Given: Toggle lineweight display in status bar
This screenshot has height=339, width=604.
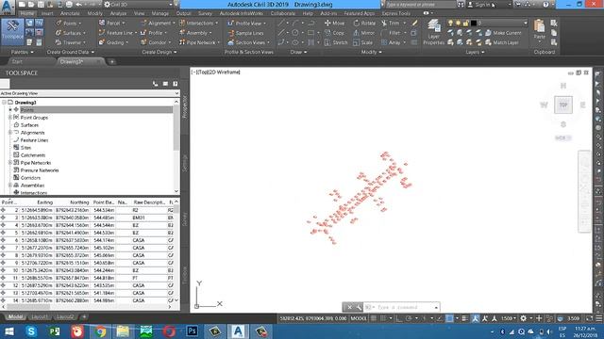Looking at the screenshot, I should point(465,318).
